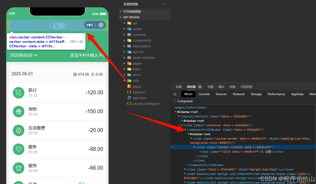The image size is (316, 184).
Task: Activate the element inspector picker icon
Action: click(x=175, y=94)
